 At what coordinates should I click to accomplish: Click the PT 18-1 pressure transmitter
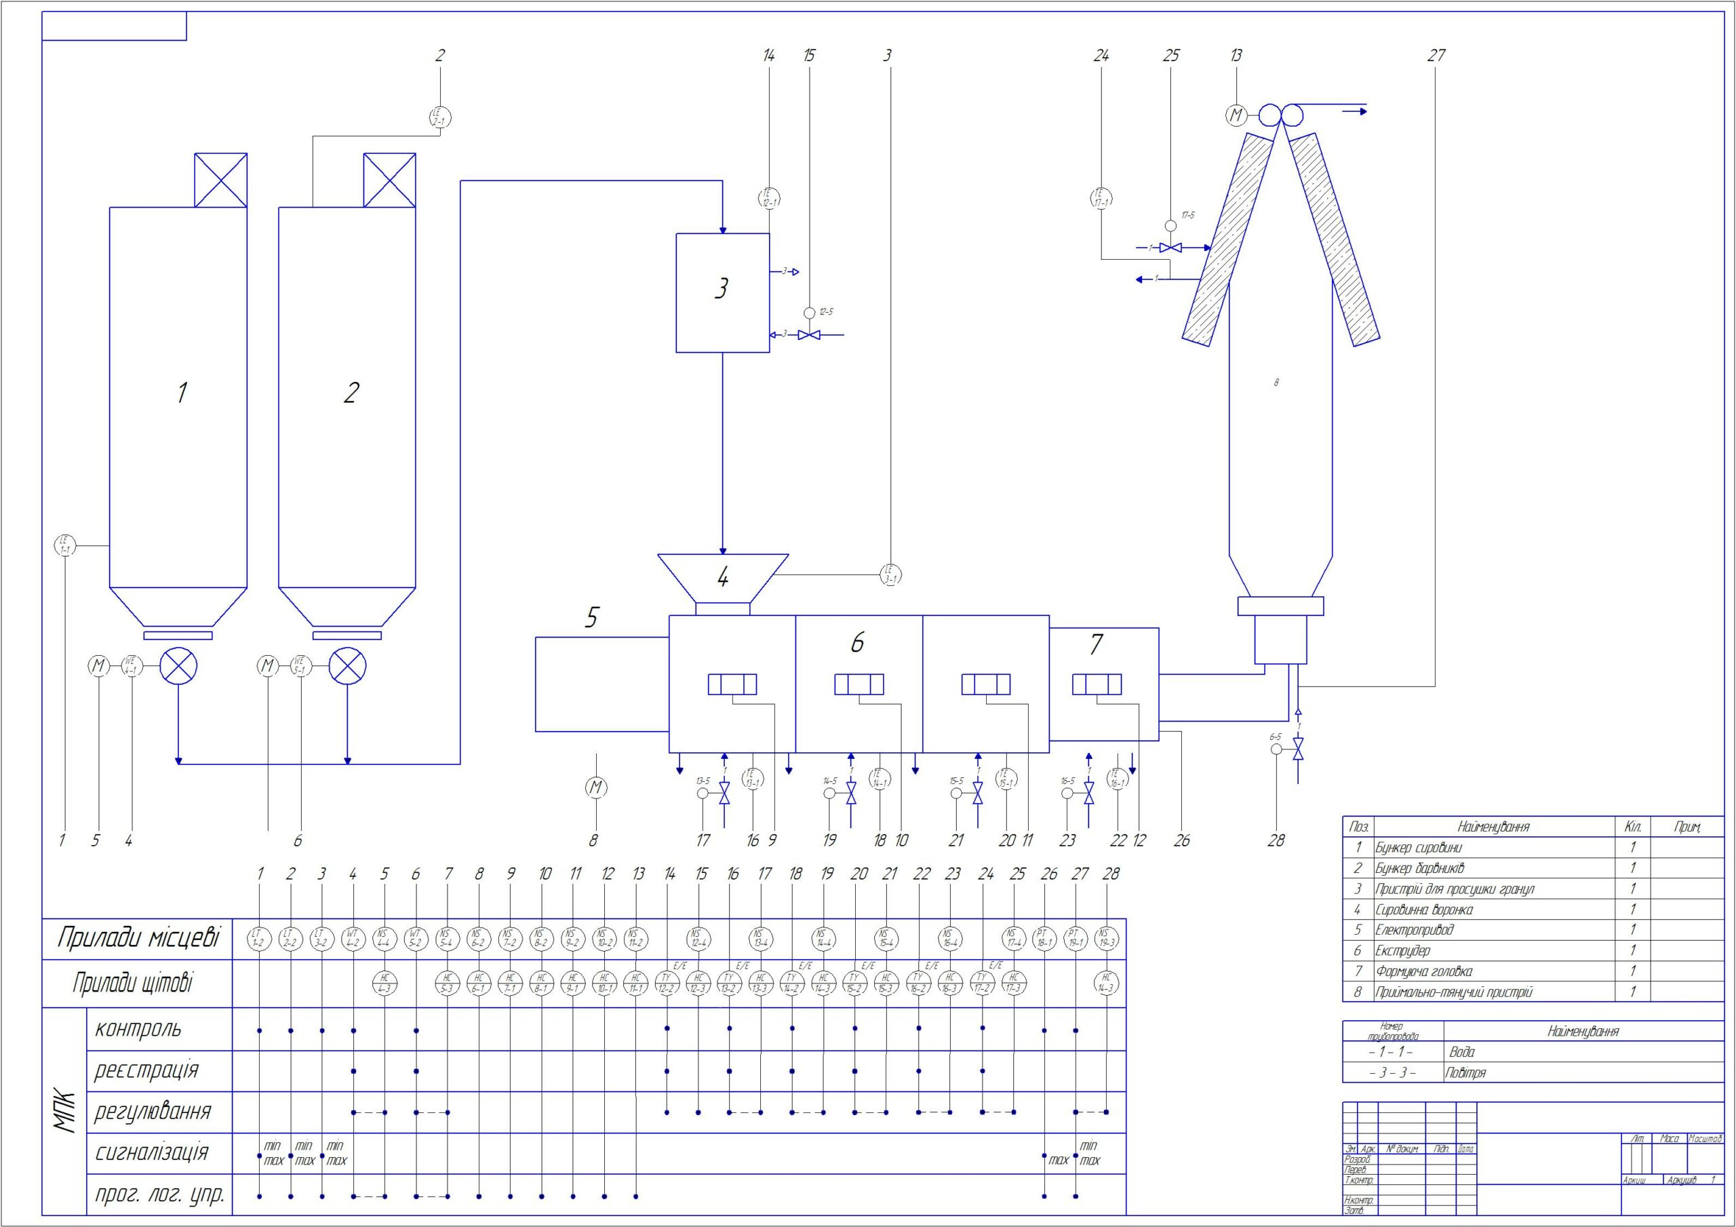tap(1044, 939)
